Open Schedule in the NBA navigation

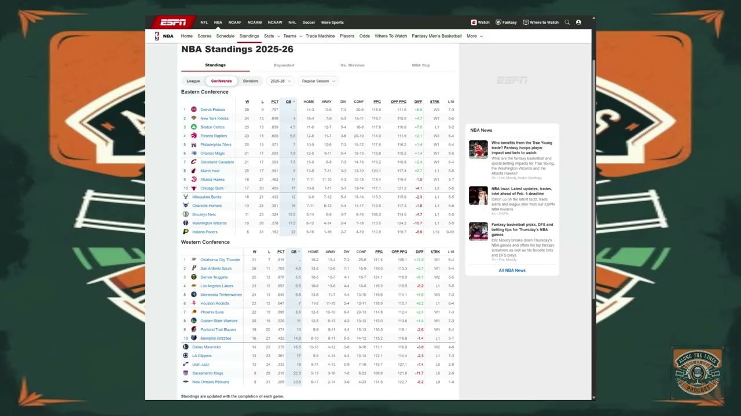coord(225,36)
